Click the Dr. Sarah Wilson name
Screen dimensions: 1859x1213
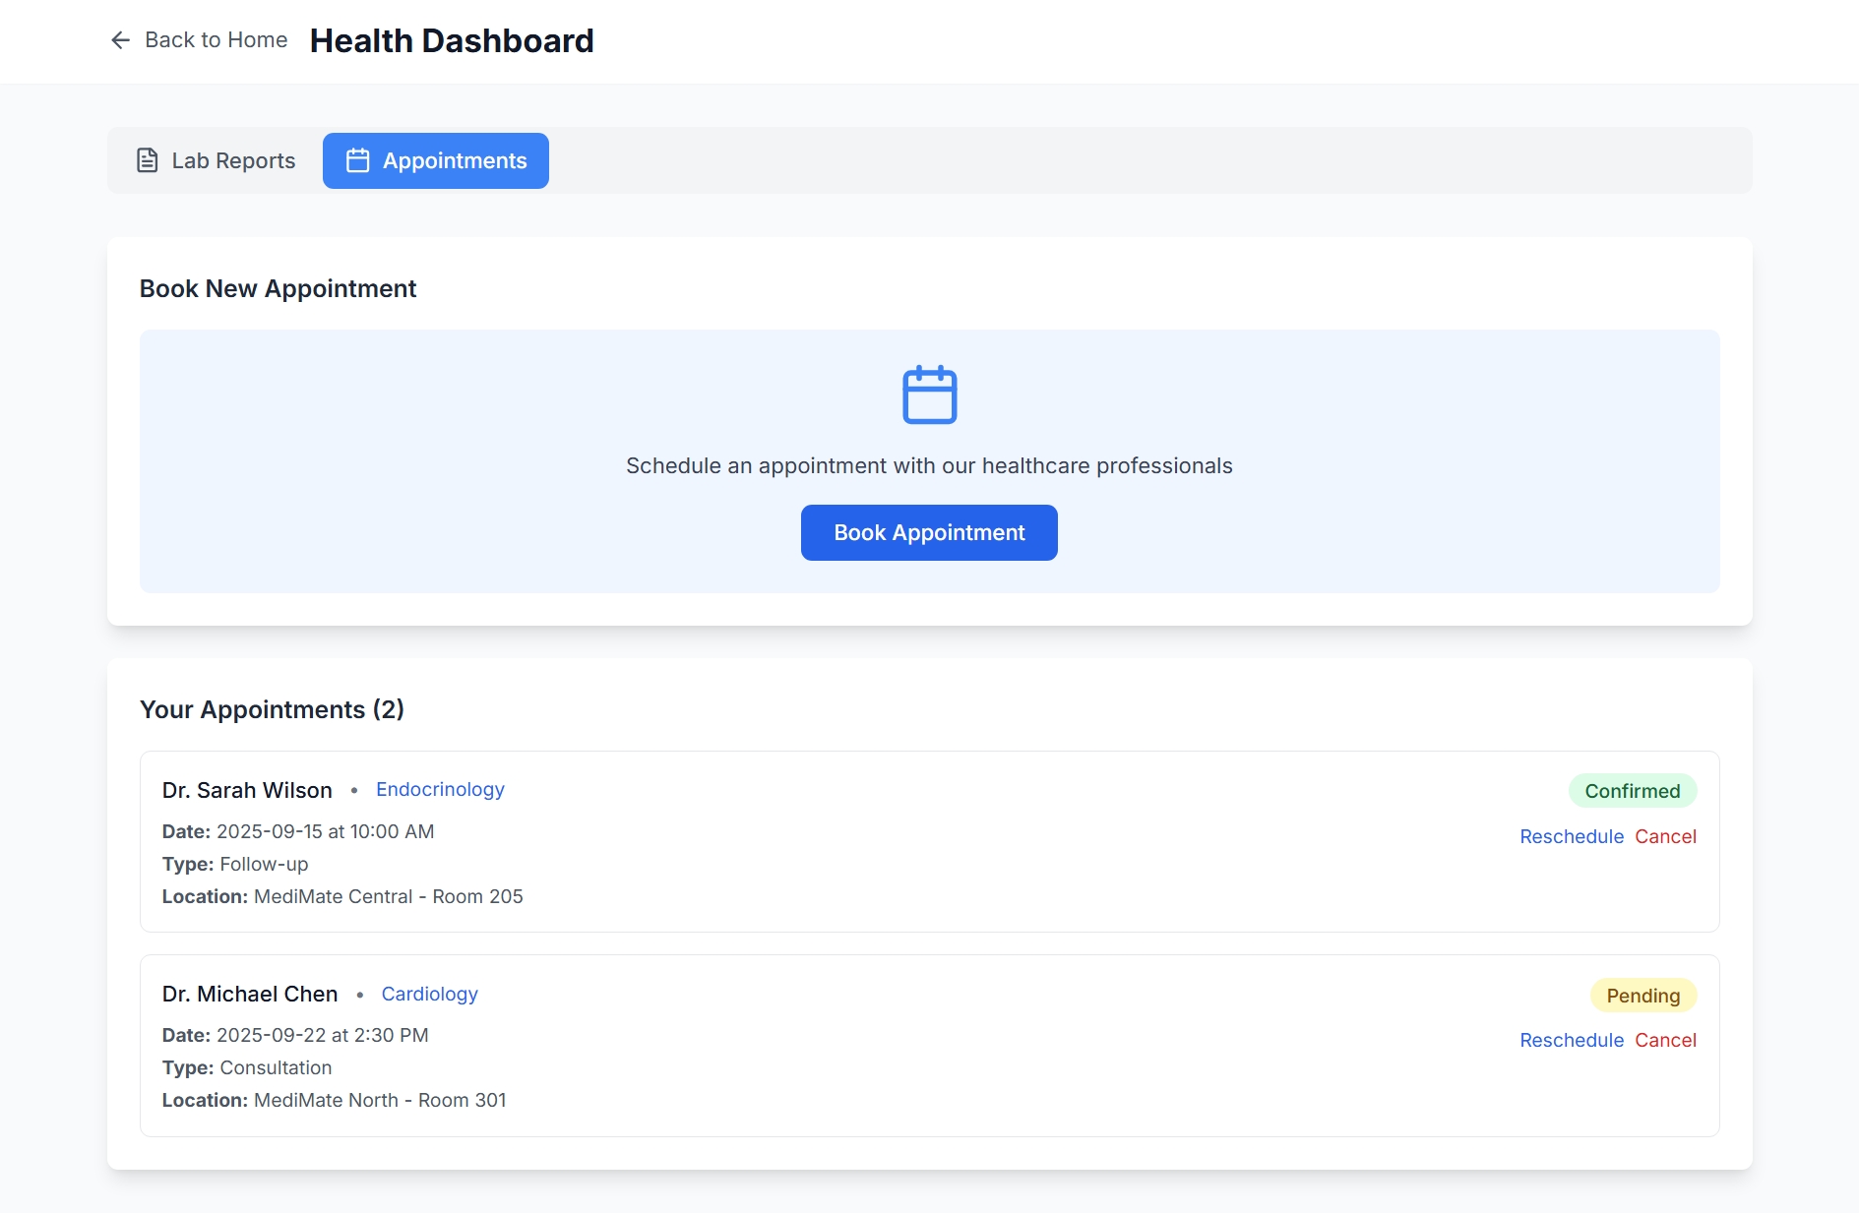coord(247,790)
